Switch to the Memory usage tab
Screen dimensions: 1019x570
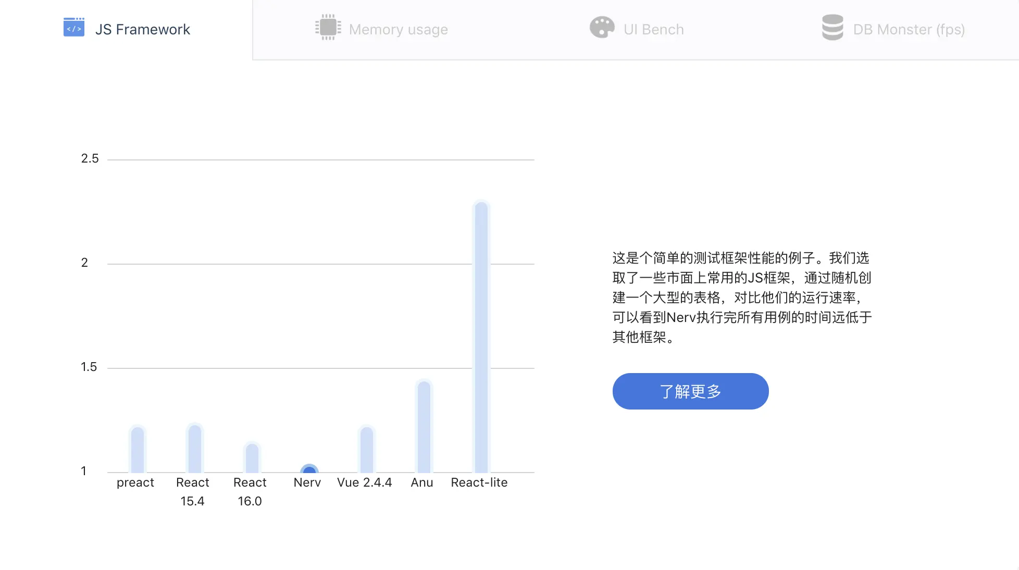click(x=382, y=30)
